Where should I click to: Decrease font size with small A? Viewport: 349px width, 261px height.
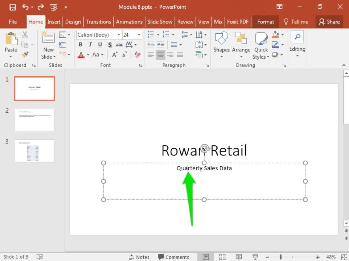click(x=124, y=54)
